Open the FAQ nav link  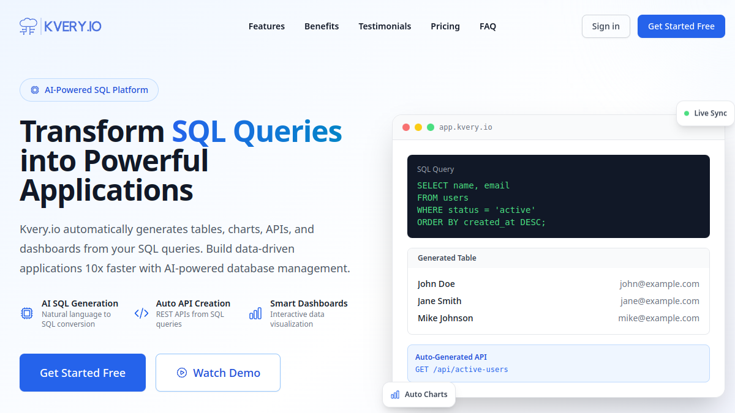488,26
